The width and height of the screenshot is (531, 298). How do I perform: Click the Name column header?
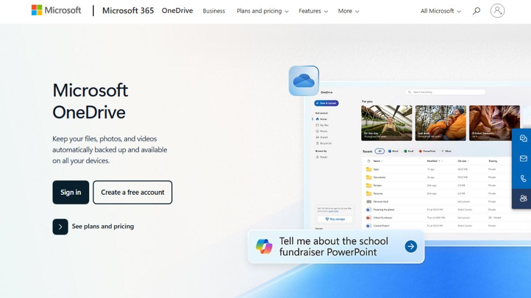(x=378, y=161)
